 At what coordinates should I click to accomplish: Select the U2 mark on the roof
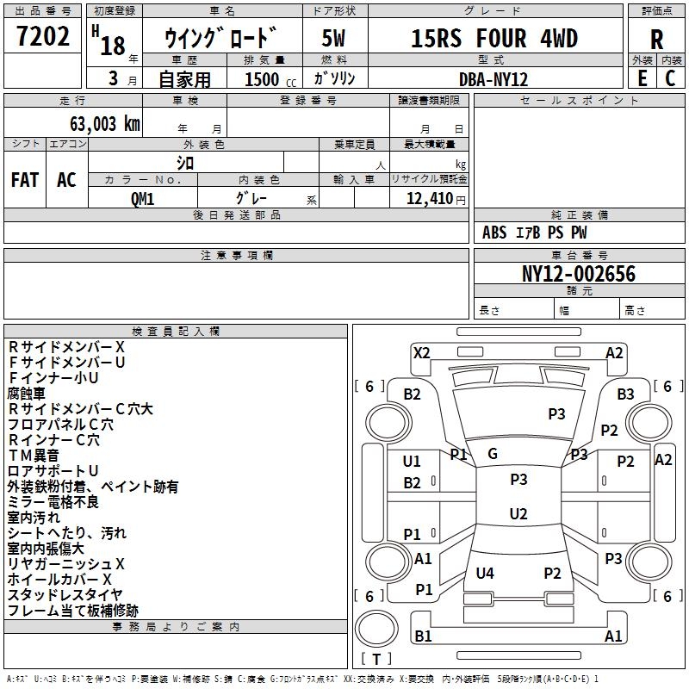(518, 514)
